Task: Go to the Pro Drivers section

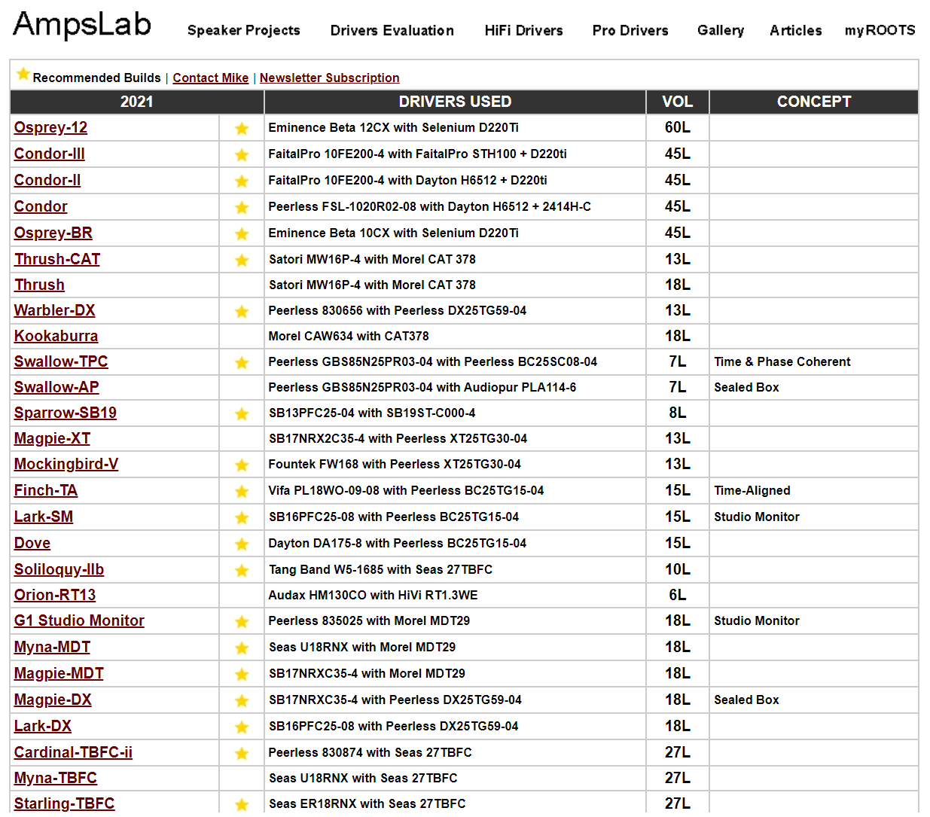Action: point(630,31)
